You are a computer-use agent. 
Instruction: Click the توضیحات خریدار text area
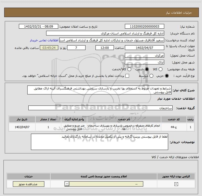(99, 142)
